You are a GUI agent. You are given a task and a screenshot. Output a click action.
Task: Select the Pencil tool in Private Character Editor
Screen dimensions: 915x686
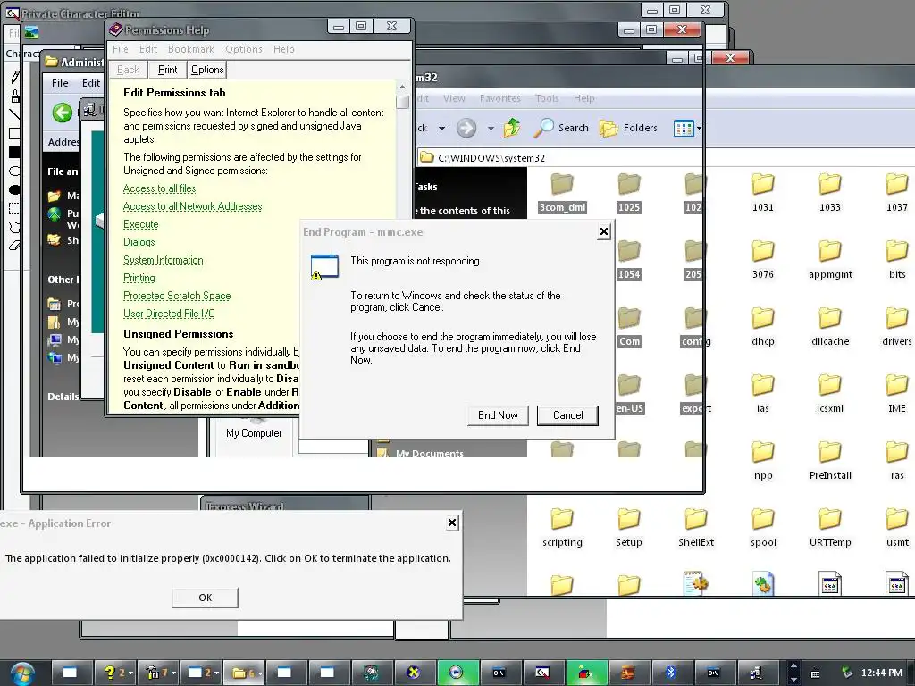(14, 77)
